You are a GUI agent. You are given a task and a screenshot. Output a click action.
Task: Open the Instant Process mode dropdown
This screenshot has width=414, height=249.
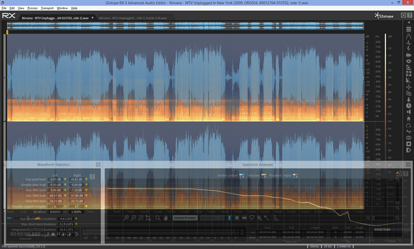tap(212, 218)
